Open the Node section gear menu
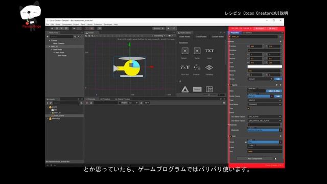 pyautogui.click(x=281, y=41)
